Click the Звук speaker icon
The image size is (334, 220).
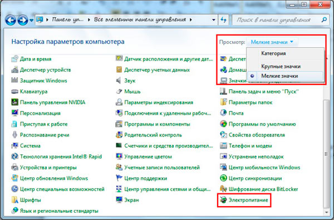pyautogui.click(x=119, y=81)
